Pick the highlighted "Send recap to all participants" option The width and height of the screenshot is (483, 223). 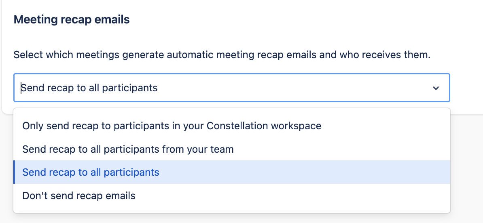pyautogui.click(x=91, y=173)
